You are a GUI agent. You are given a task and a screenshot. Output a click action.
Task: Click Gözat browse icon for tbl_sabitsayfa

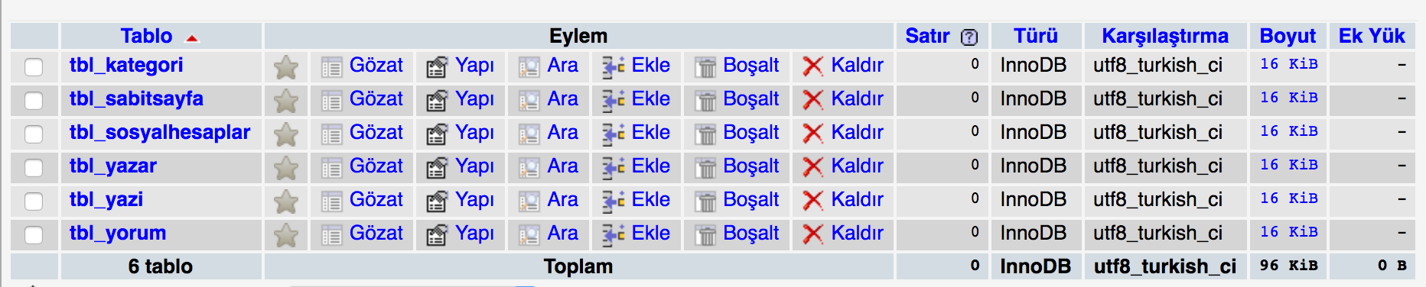331,102
